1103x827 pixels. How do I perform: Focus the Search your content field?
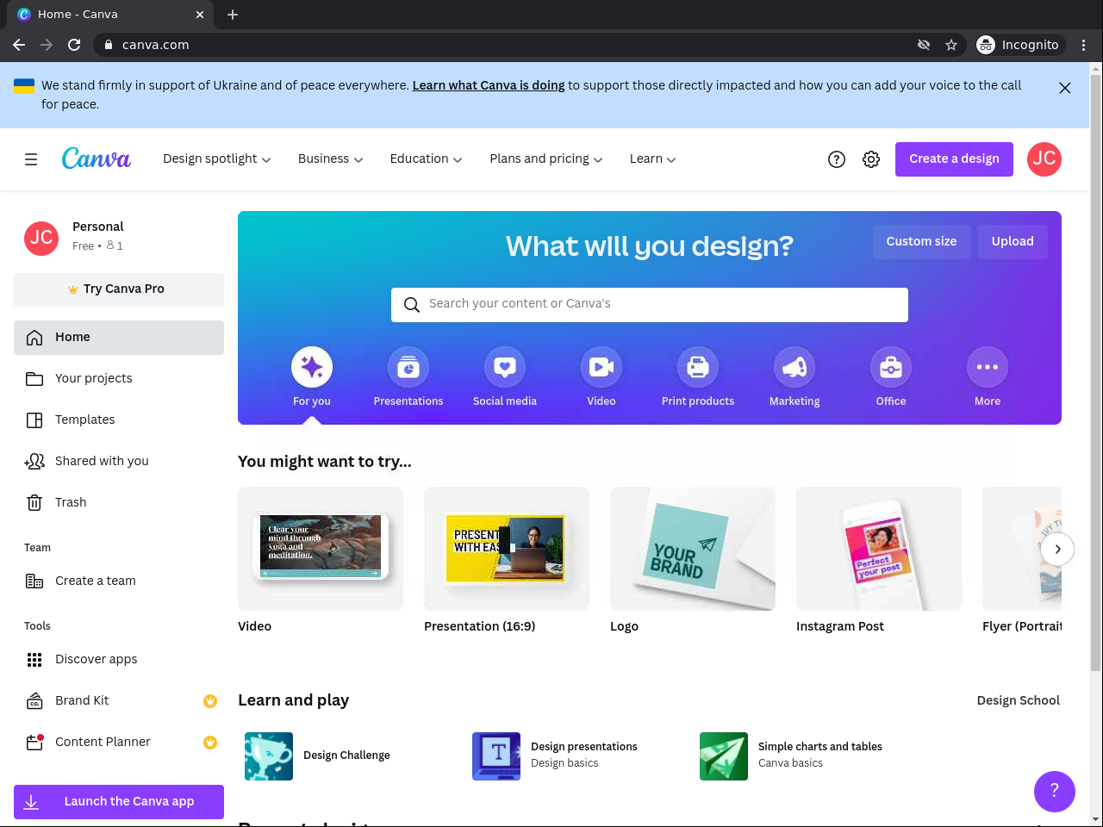(650, 305)
